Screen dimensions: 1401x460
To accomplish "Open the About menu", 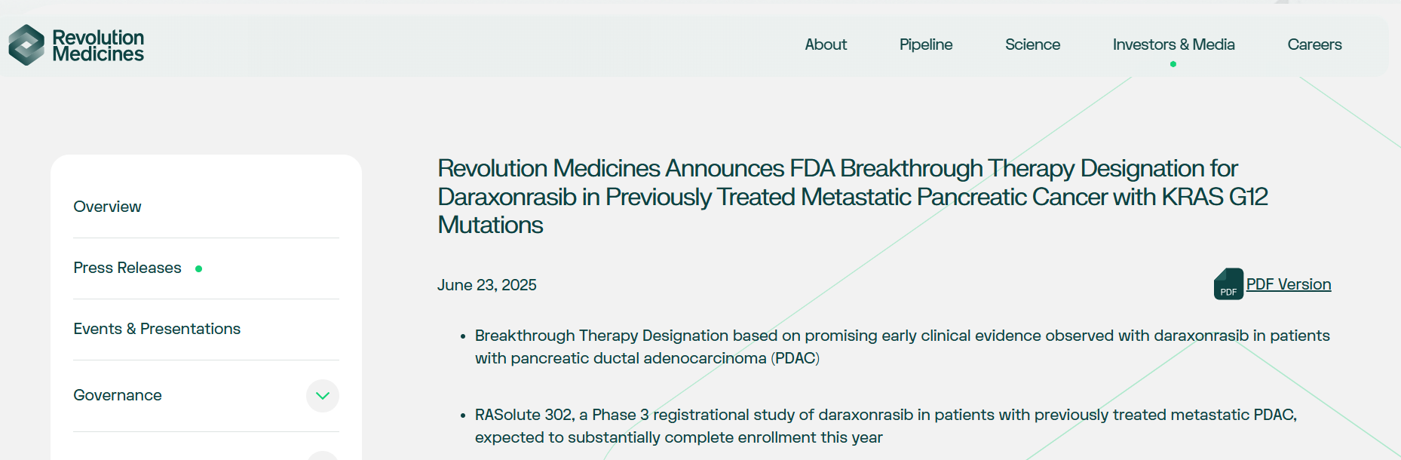I will pyautogui.click(x=826, y=44).
